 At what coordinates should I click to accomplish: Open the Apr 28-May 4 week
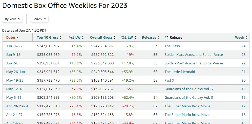[17, 106]
